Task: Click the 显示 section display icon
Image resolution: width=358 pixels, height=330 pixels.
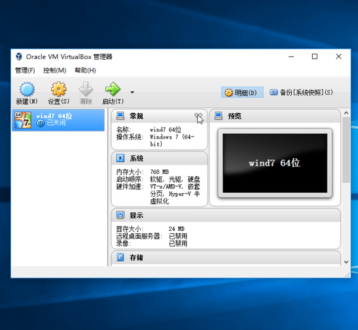Action: click(120, 215)
